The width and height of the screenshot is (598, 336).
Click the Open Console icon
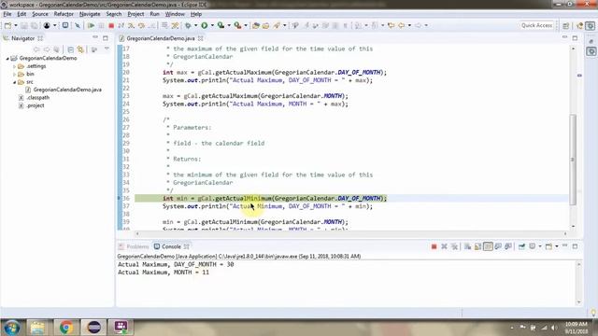click(548, 246)
